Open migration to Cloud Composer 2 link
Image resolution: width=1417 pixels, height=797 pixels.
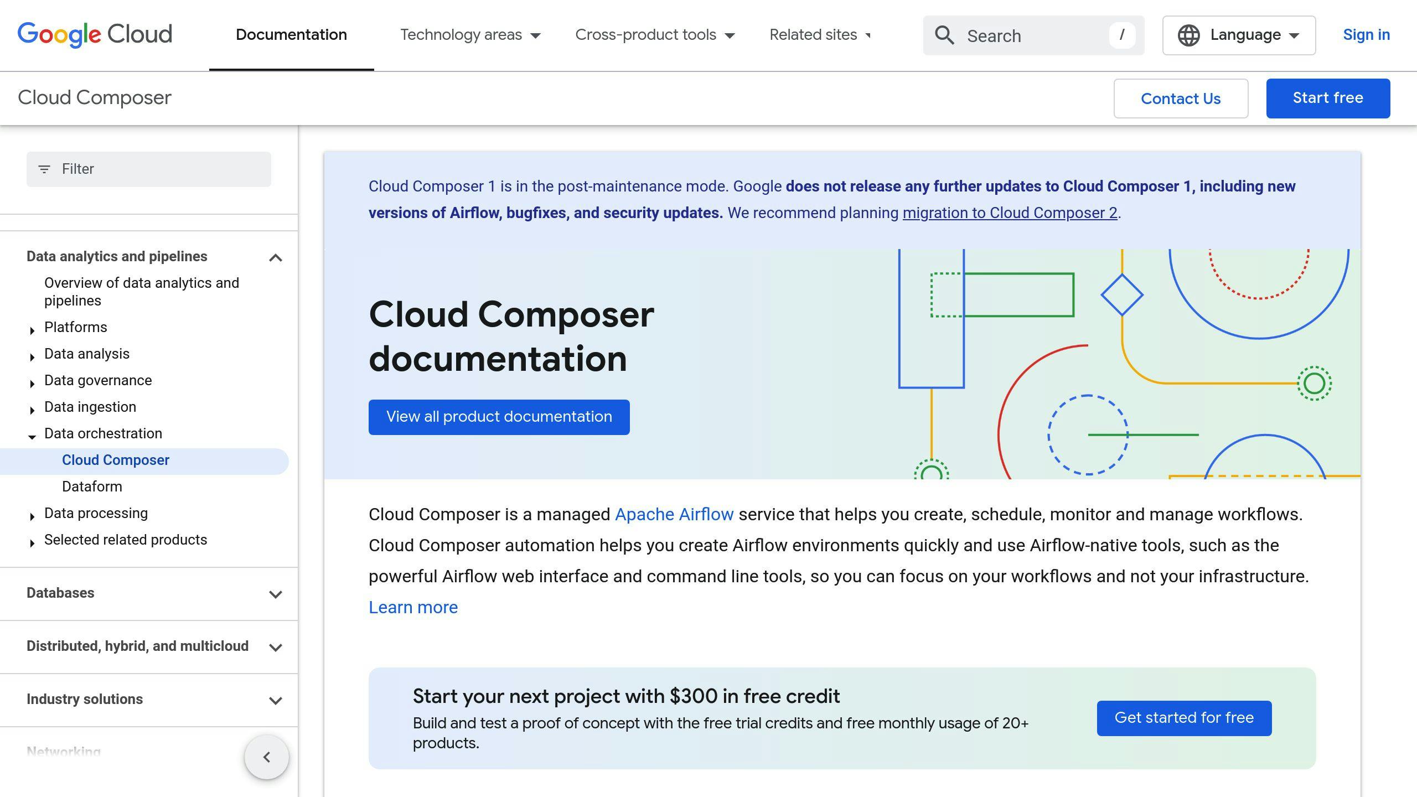tap(1010, 213)
